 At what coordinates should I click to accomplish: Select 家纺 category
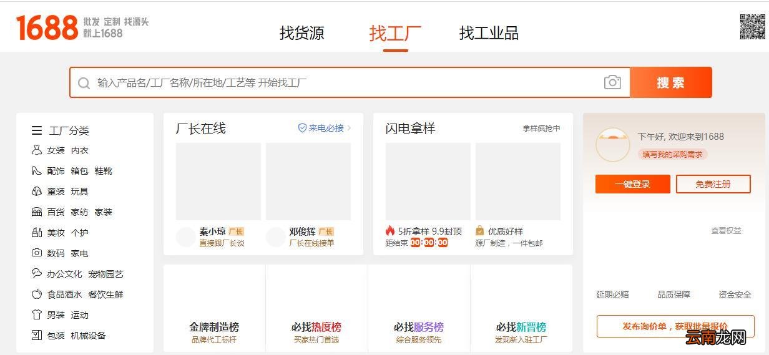80,212
